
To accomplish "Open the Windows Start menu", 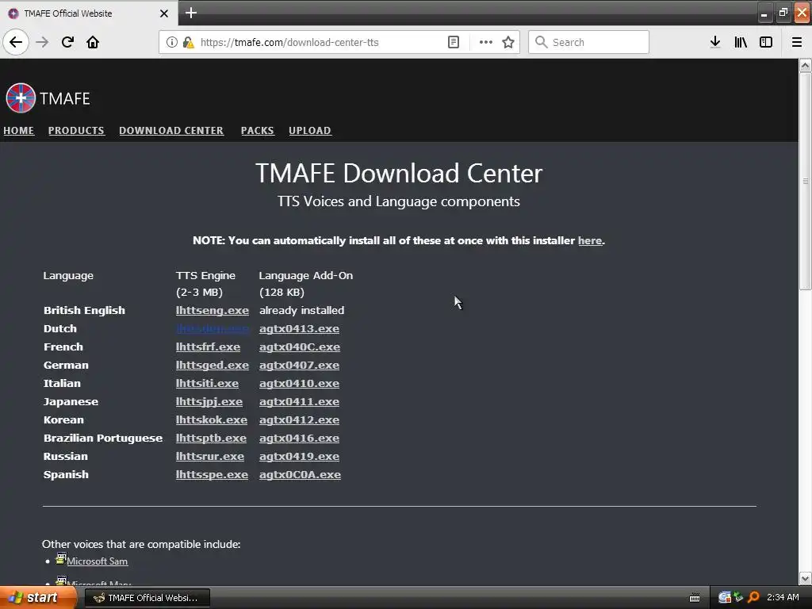I will point(36,598).
